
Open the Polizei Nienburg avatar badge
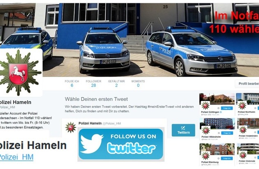pos(206,155)
